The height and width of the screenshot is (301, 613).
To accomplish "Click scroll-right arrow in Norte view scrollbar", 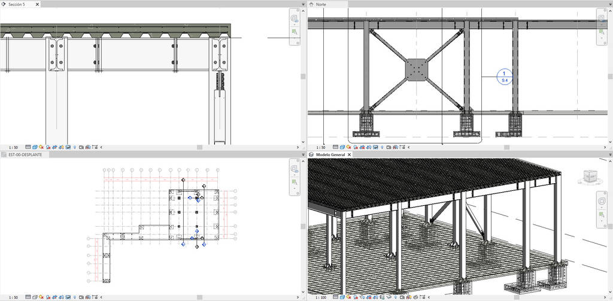I will [x=605, y=147].
